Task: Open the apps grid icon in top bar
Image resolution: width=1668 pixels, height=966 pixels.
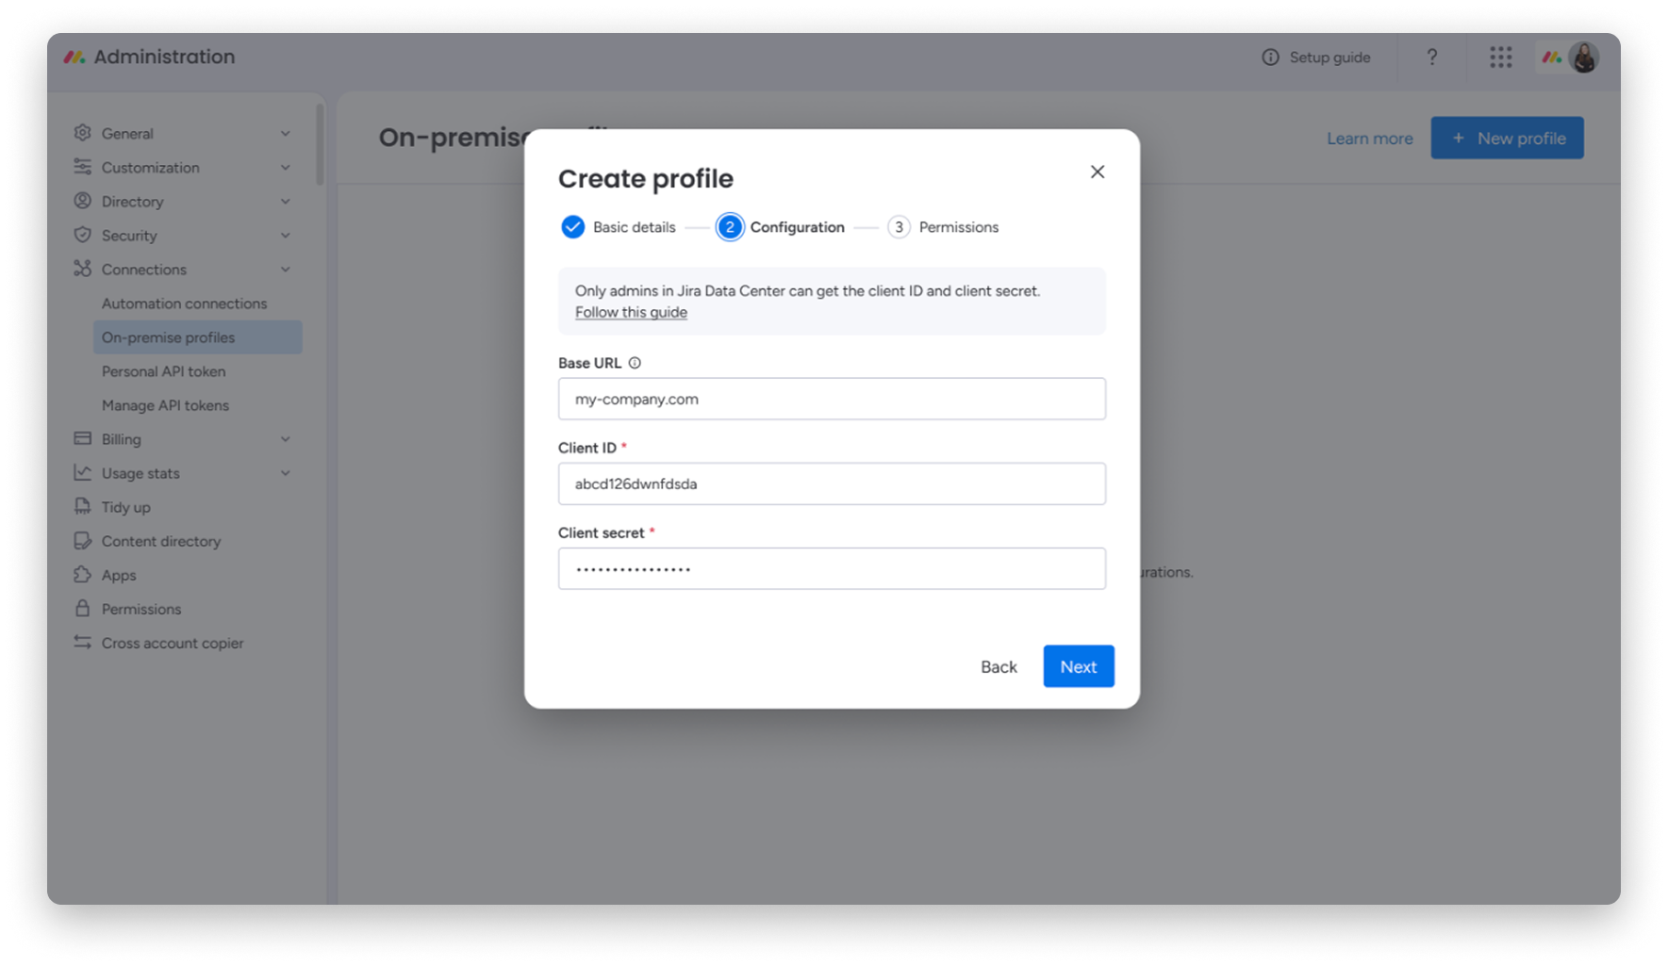Action: tap(1498, 57)
